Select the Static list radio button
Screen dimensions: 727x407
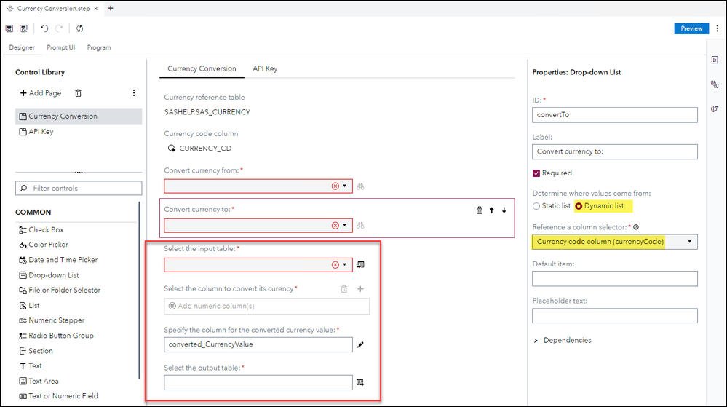(536, 206)
